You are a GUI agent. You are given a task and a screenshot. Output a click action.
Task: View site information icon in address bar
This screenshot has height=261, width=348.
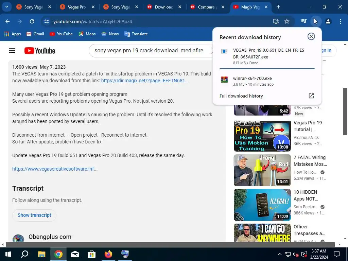[x=46, y=21]
